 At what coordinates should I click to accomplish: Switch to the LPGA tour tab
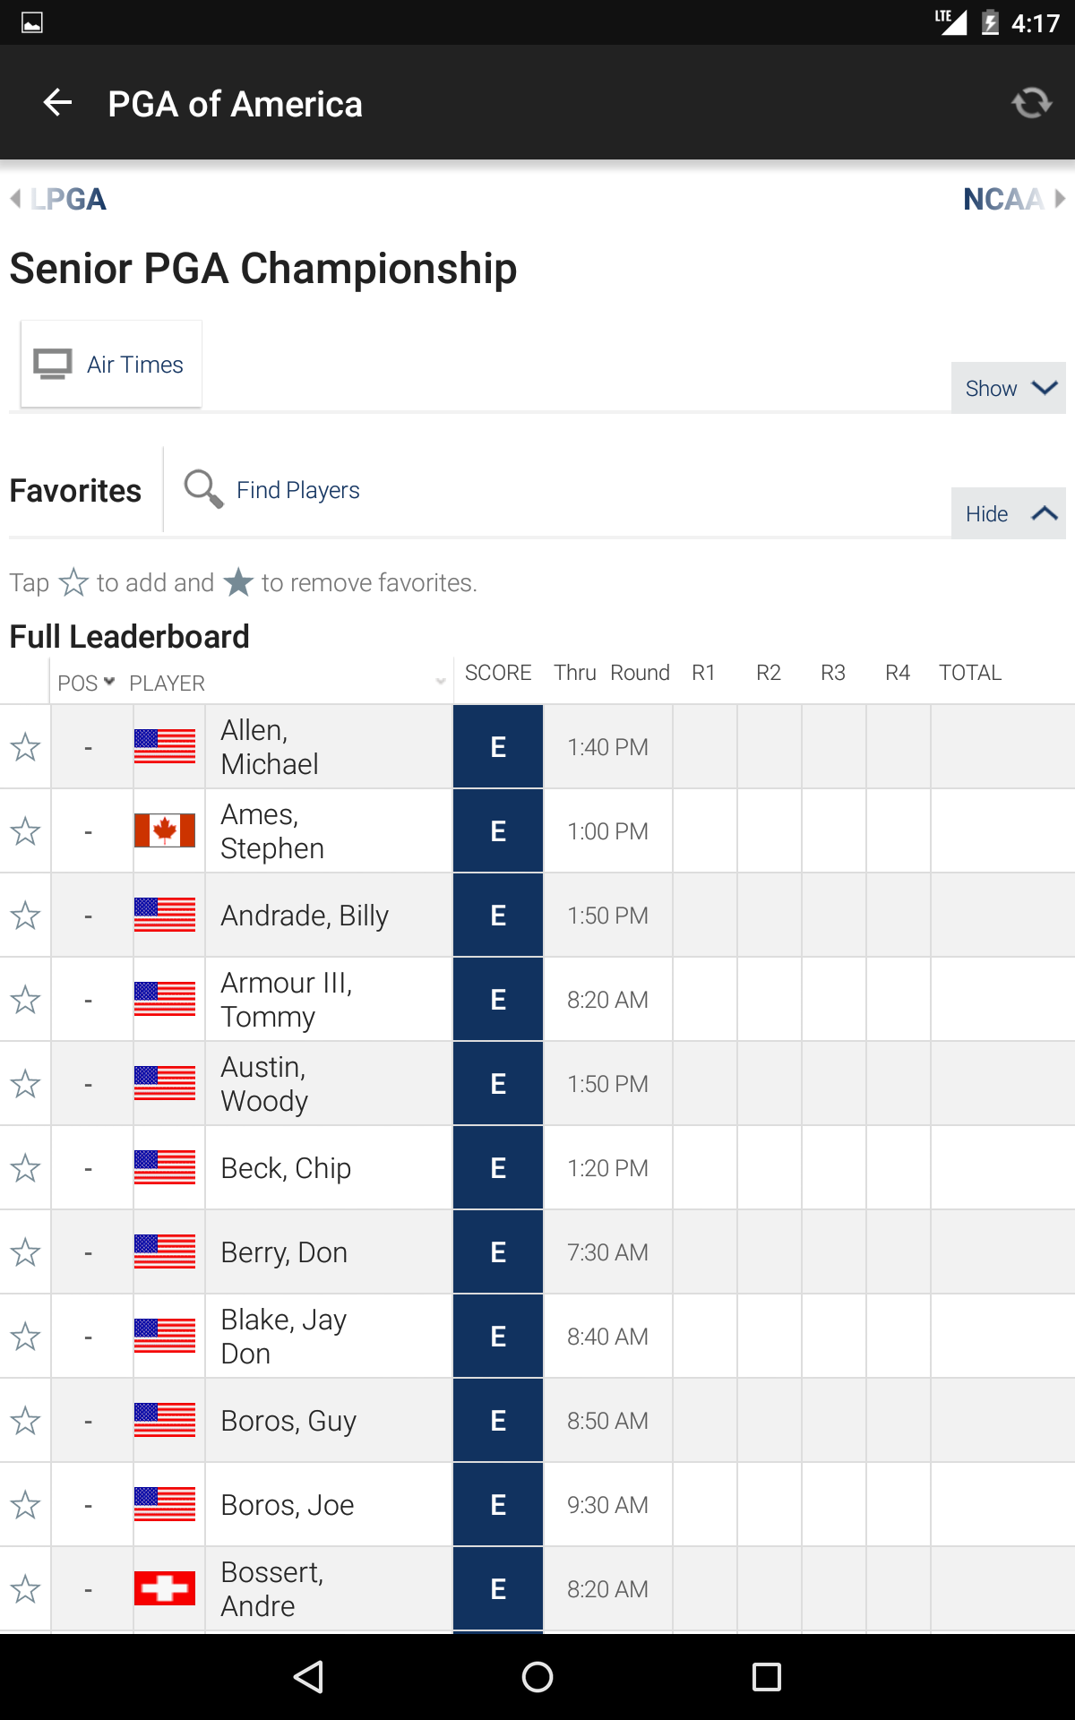59,199
